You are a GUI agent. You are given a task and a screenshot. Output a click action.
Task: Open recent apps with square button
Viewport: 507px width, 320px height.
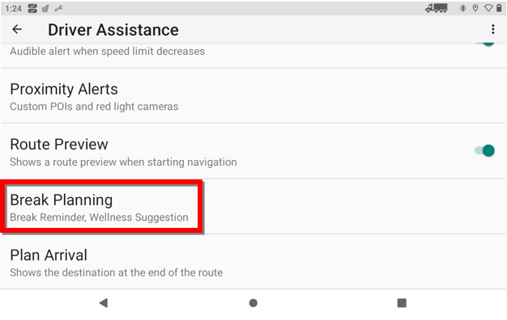402,303
